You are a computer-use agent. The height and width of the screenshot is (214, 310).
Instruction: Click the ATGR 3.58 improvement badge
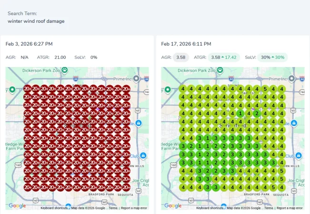pos(224,58)
